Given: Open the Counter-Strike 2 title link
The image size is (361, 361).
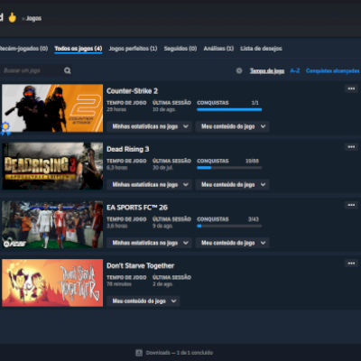Looking at the screenshot, I should tap(132, 91).
